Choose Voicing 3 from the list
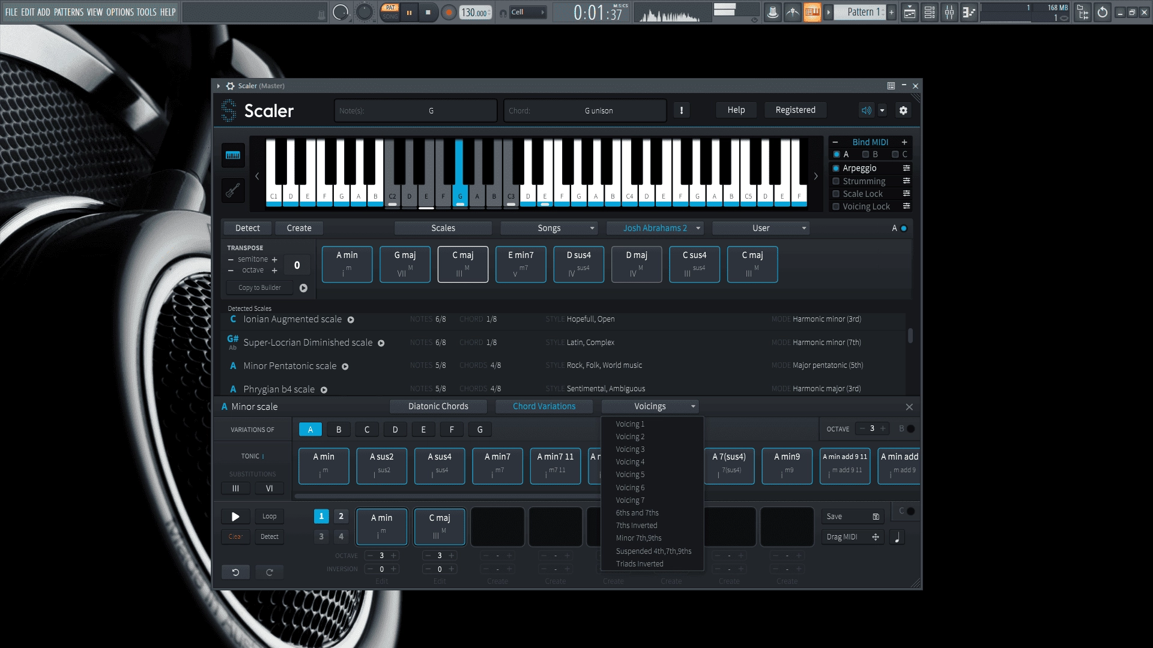The image size is (1153, 648). 630,449
